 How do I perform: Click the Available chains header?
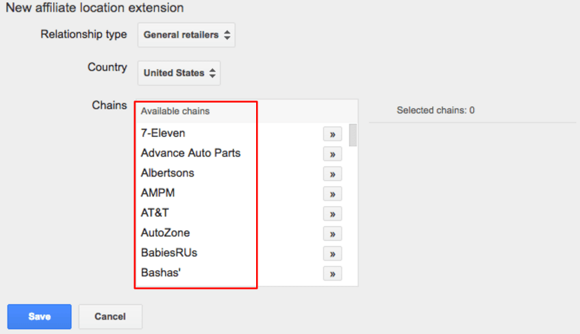click(175, 111)
